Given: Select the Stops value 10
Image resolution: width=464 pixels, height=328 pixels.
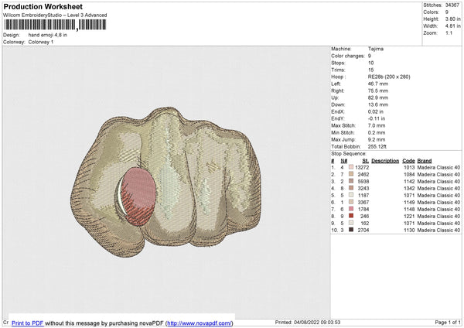Looking at the screenshot, I should 370,63.
